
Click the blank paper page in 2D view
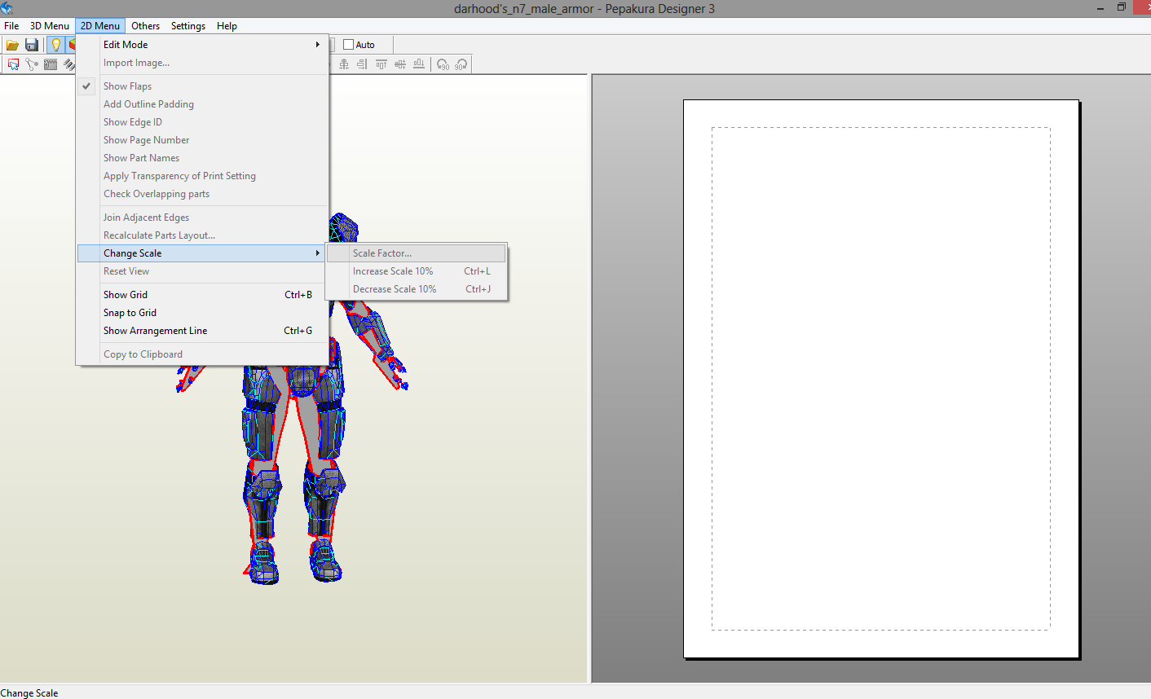click(x=881, y=379)
